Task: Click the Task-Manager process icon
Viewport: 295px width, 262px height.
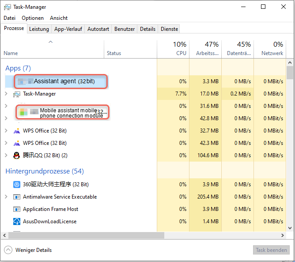Action: click(x=17, y=94)
